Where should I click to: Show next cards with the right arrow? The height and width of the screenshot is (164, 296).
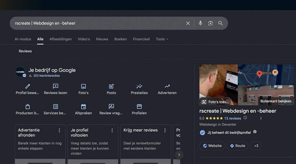pyautogui.click(x=179, y=155)
